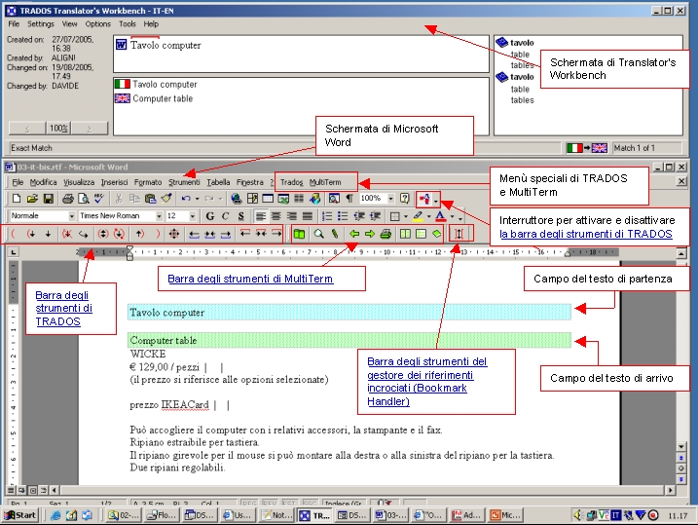Run the spelling and grammar check icon
The height and width of the screenshot is (525, 698).
tap(99, 199)
